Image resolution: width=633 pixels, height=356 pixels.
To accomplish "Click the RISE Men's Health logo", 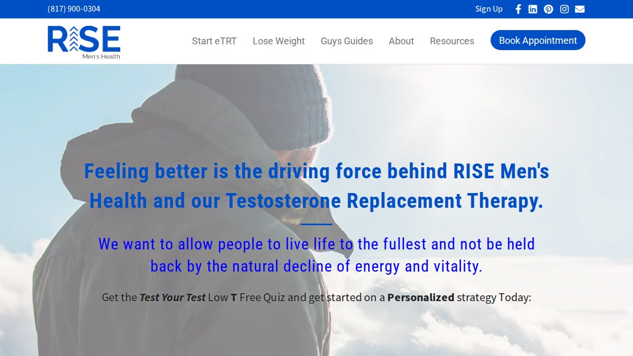I will [84, 42].
